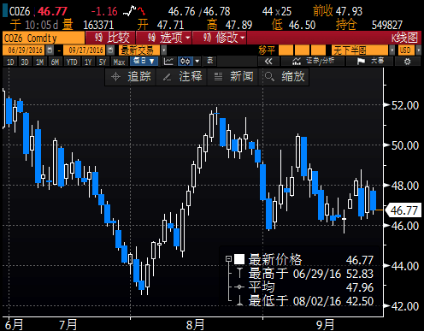Click the 表 (table) view button
Viewport: 424px width, 331px height.
(210, 61)
